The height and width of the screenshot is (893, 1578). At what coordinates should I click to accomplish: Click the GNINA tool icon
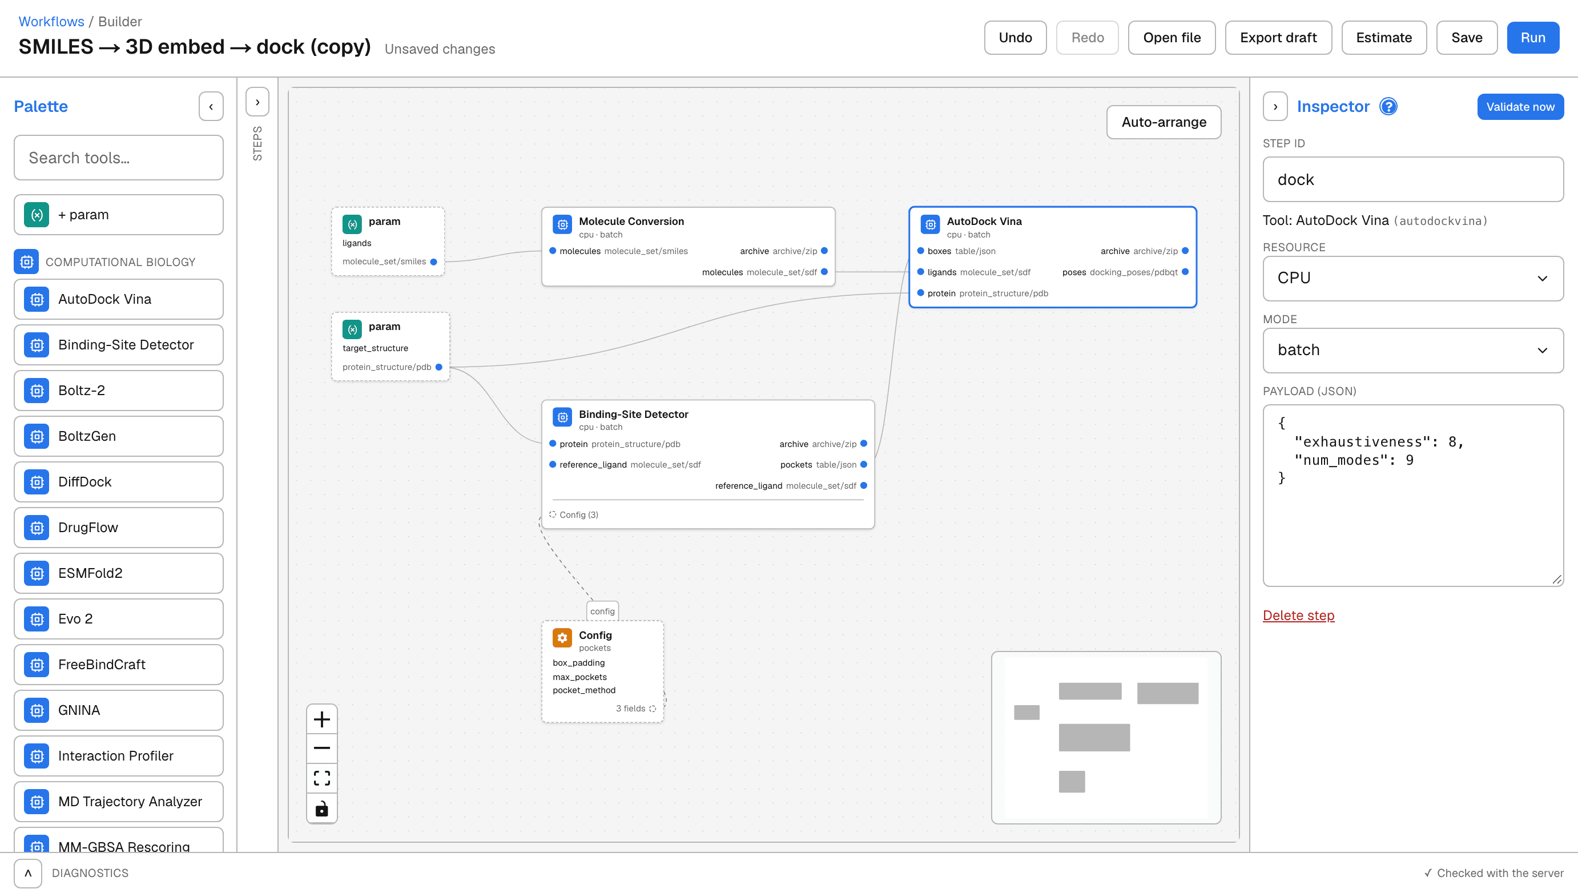pyautogui.click(x=37, y=710)
